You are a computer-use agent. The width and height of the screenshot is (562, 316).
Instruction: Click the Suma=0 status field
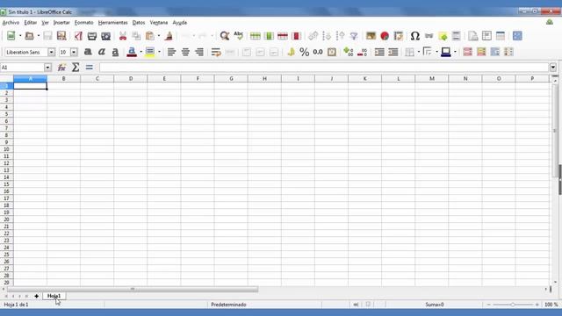[x=435, y=305]
